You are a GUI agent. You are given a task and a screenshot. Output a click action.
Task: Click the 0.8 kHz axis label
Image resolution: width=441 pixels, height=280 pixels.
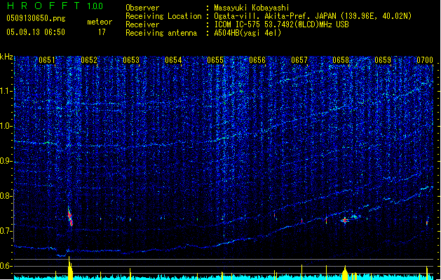pyautogui.click(x=6, y=196)
